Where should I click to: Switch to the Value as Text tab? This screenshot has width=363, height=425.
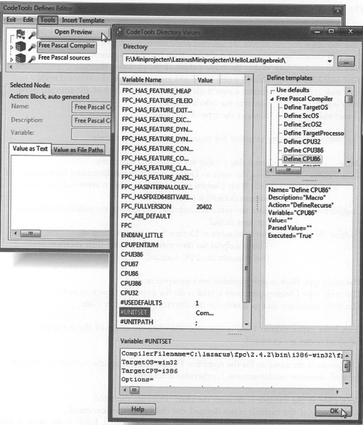tap(30, 149)
